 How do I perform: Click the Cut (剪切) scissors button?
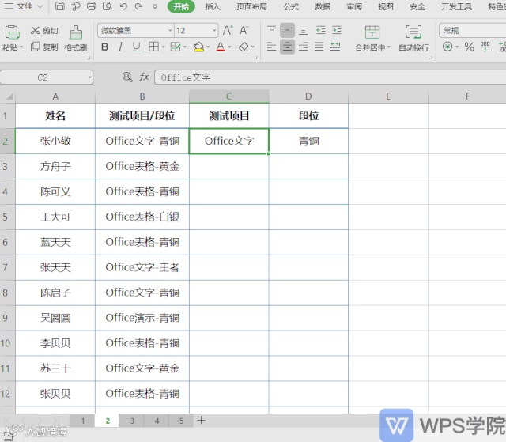(44, 30)
